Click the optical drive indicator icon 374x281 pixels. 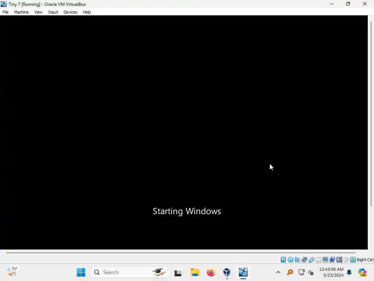pos(290,260)
